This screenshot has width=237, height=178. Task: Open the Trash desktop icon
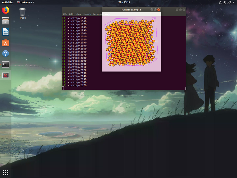[23, 13]
